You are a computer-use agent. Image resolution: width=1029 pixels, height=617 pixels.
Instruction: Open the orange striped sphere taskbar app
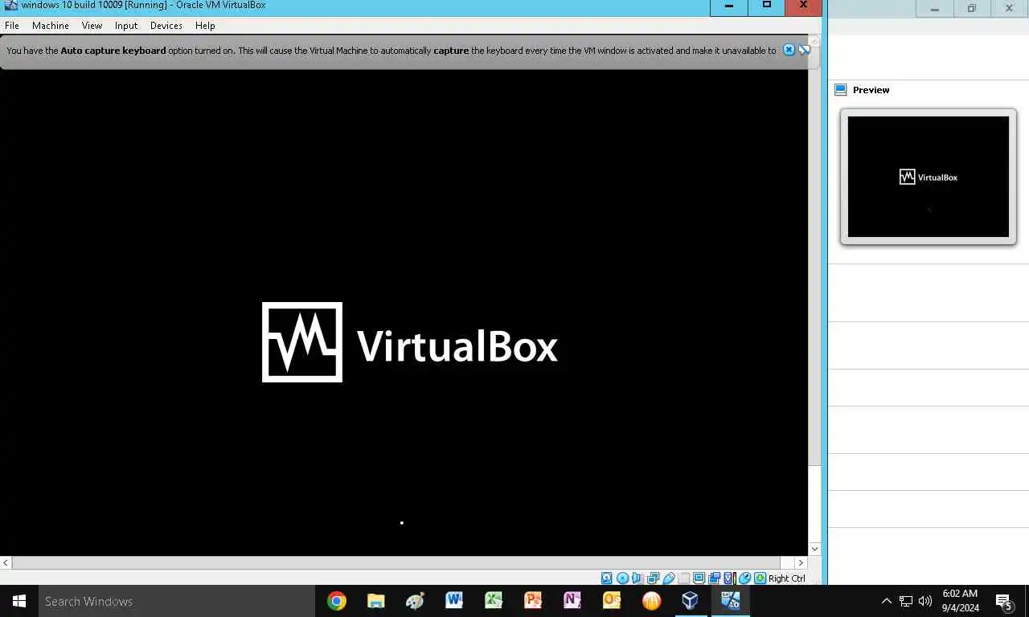point(651,601)
